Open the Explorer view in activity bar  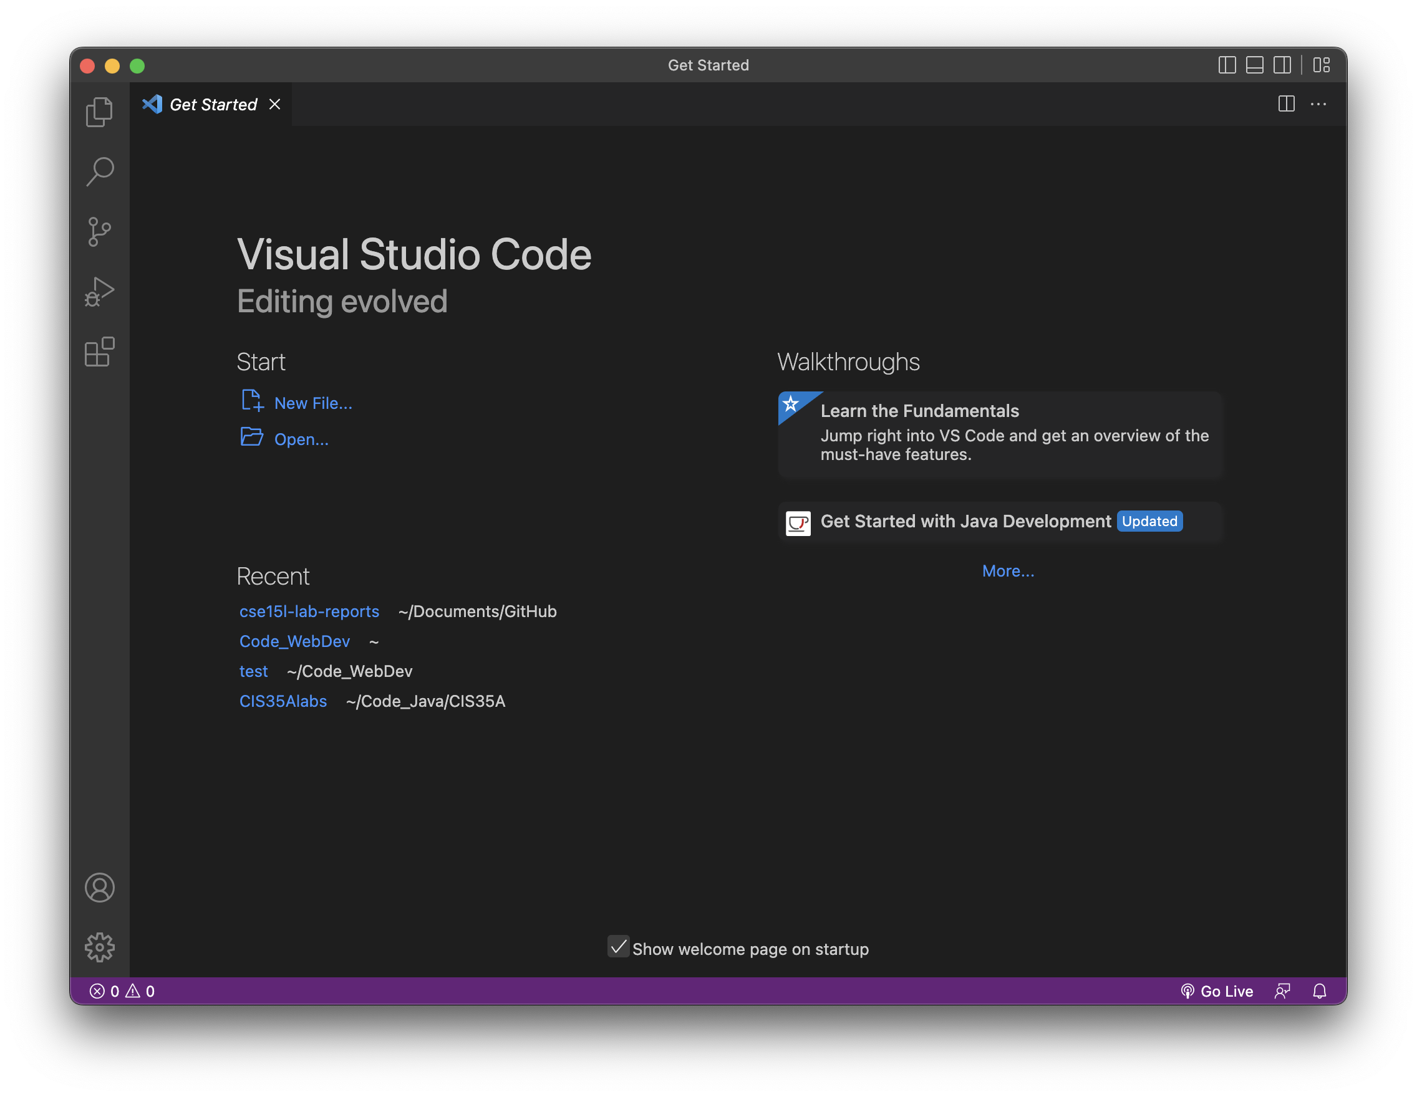pyautogui.click(x=99, y=112)
